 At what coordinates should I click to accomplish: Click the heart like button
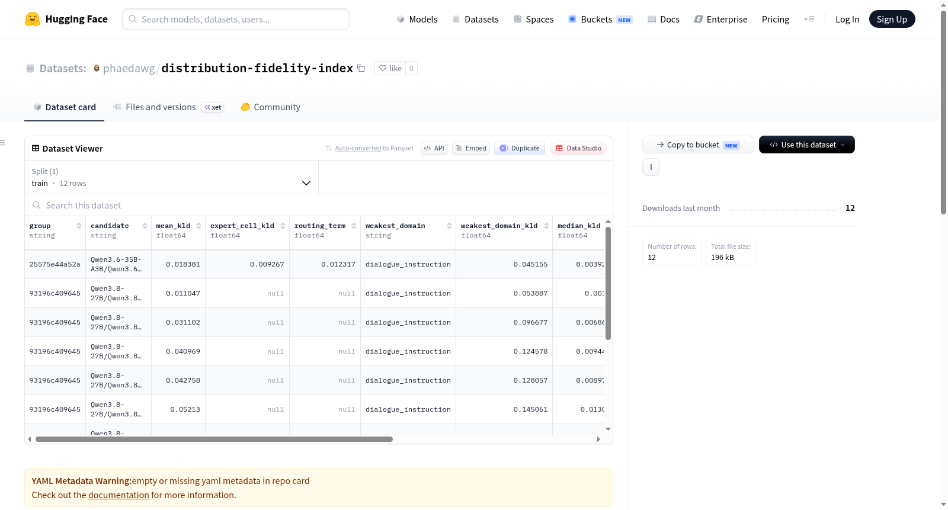tap(390, 68)
